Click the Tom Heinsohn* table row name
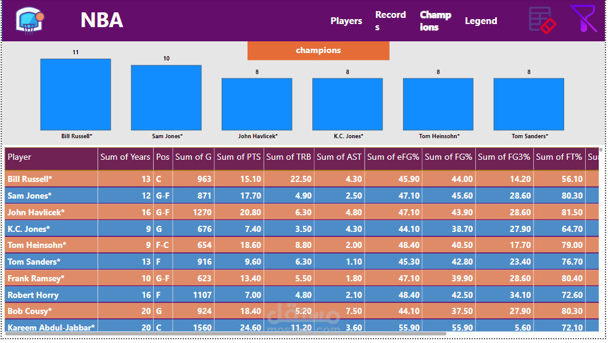 pos(37,246)
